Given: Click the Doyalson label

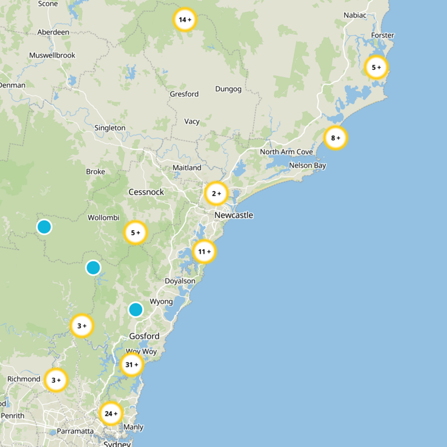Looking at the screenshot, I should [180, 281].
